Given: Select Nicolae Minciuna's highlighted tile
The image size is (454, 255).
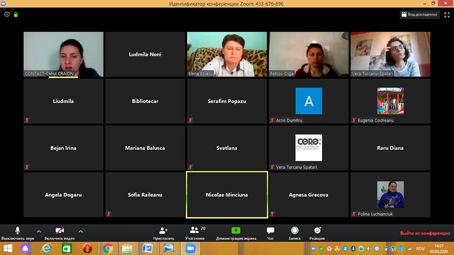Looking at the screenshot, I should [227, 194].
